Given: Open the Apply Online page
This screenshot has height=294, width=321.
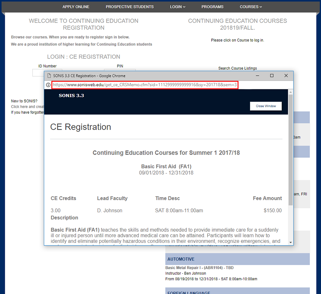Looking at the screenshot, I should pos(76,7).
